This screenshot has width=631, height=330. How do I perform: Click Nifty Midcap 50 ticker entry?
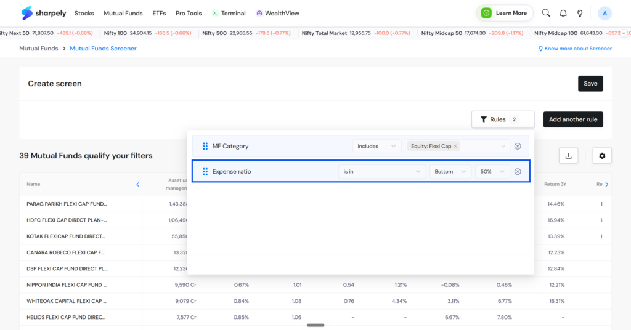(472, 33)
